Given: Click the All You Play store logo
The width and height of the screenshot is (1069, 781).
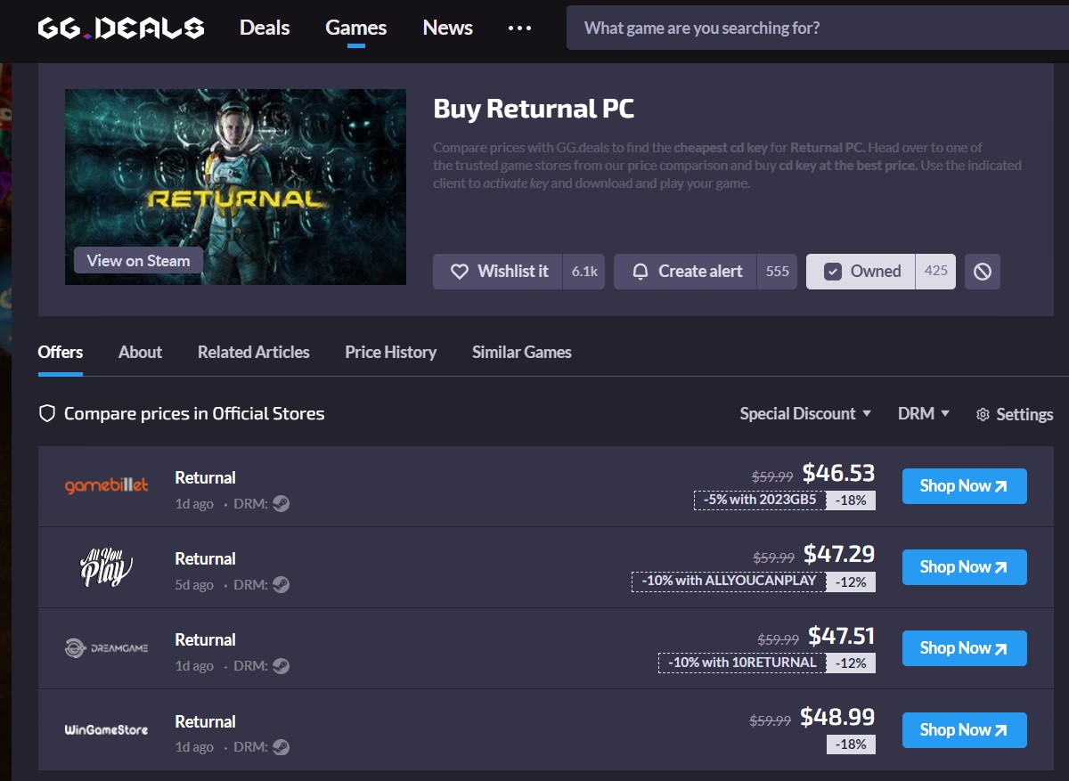Looking at the screenshot, I should (107, 567).
